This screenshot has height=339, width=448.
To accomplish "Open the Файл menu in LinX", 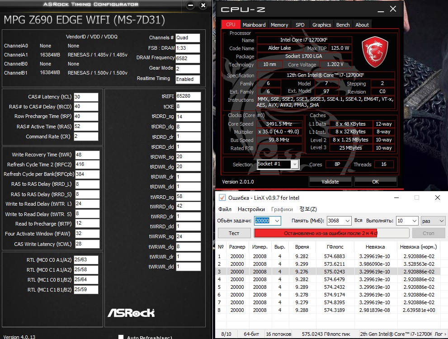I will coord(225,209).
